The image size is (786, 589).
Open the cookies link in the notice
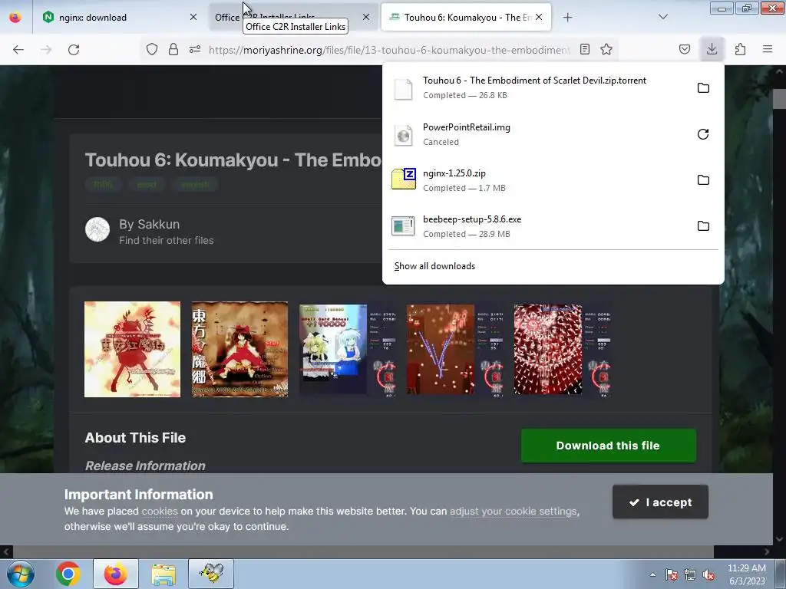160,512
